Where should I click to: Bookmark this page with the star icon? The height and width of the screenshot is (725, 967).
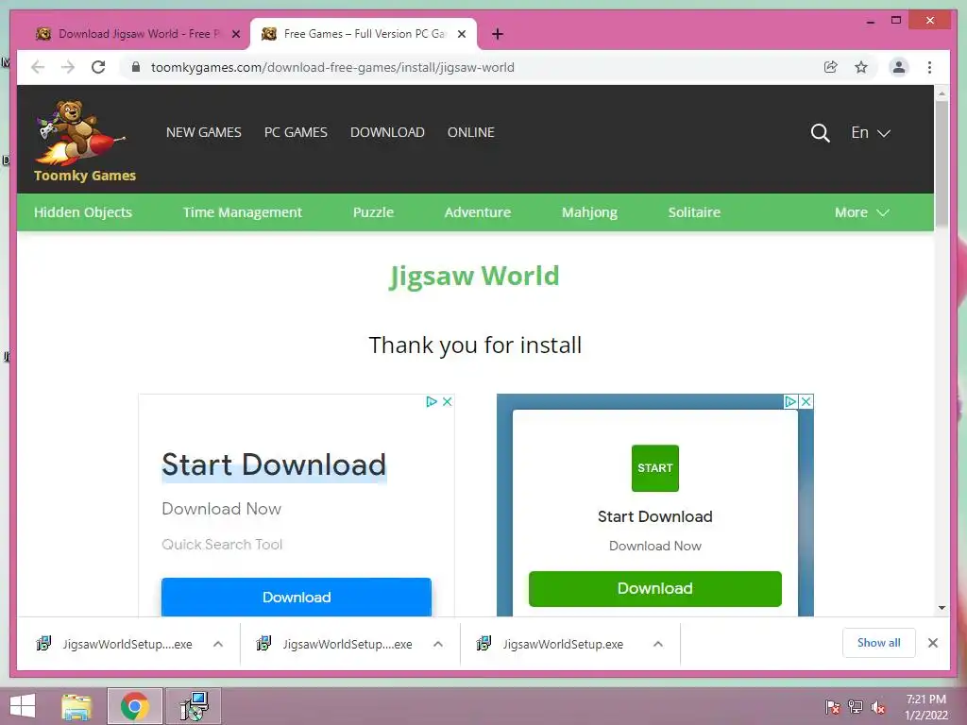coord(861,67)
